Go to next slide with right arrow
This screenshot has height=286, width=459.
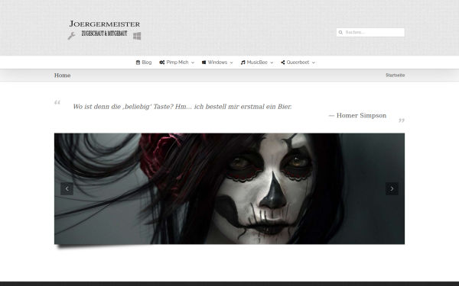[392, 189]
